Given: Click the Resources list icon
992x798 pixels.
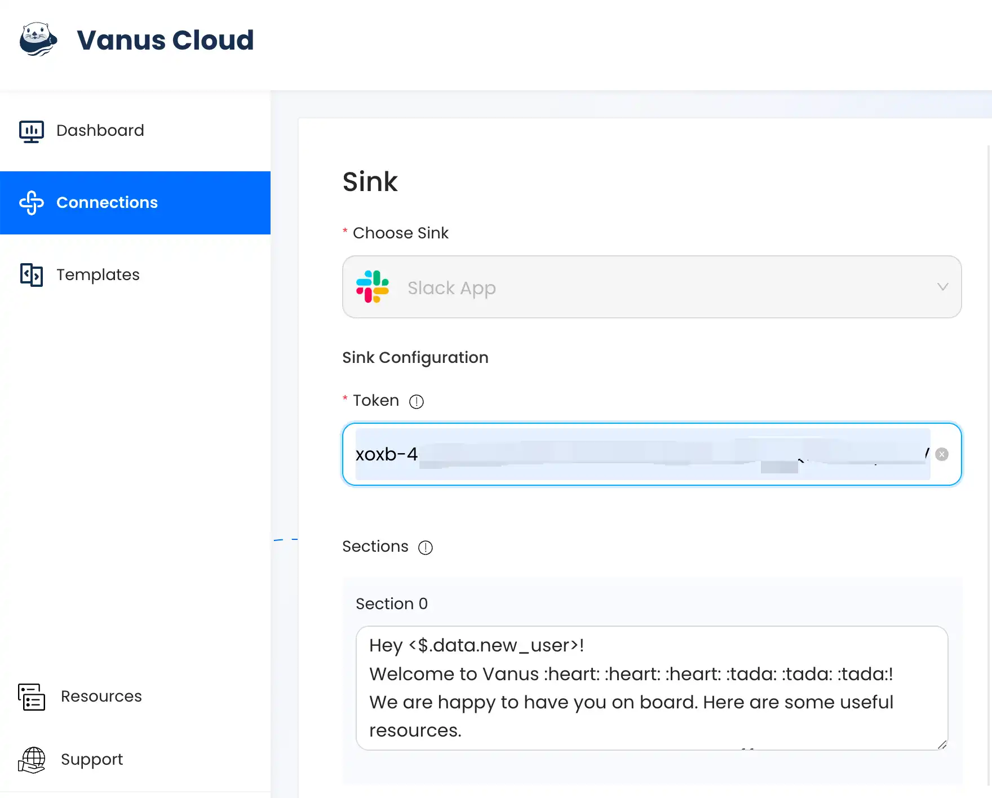Looking at the screenshot, I should pos(32,697).
